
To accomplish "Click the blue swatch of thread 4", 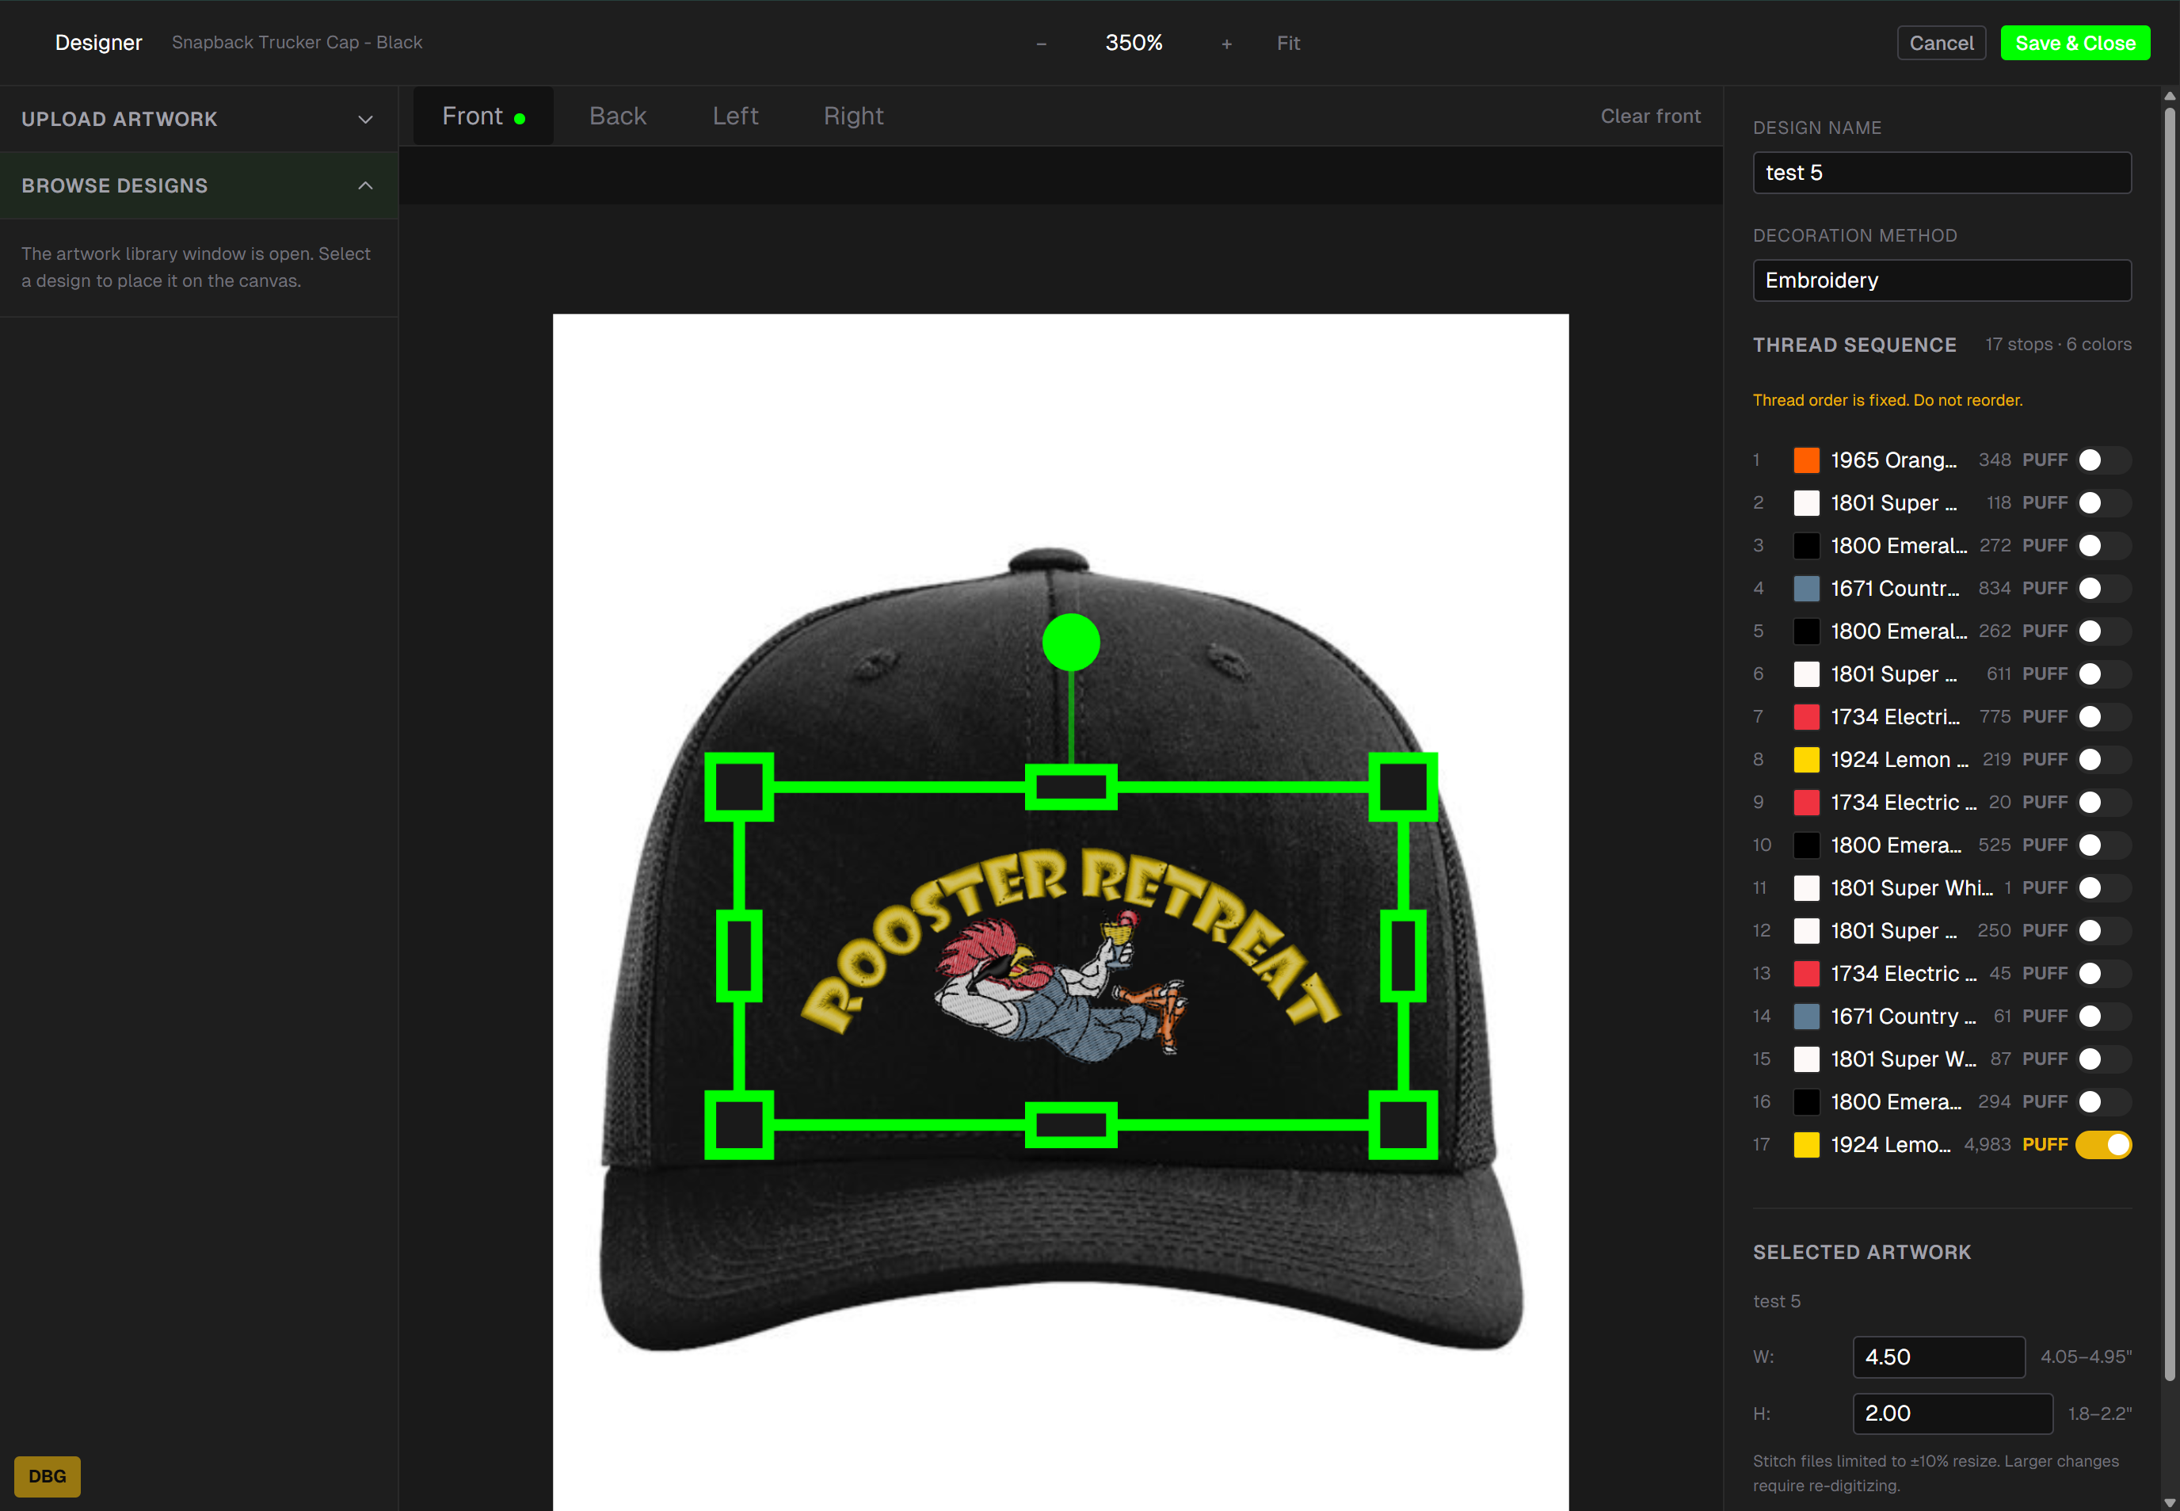I will point(1806,589).
